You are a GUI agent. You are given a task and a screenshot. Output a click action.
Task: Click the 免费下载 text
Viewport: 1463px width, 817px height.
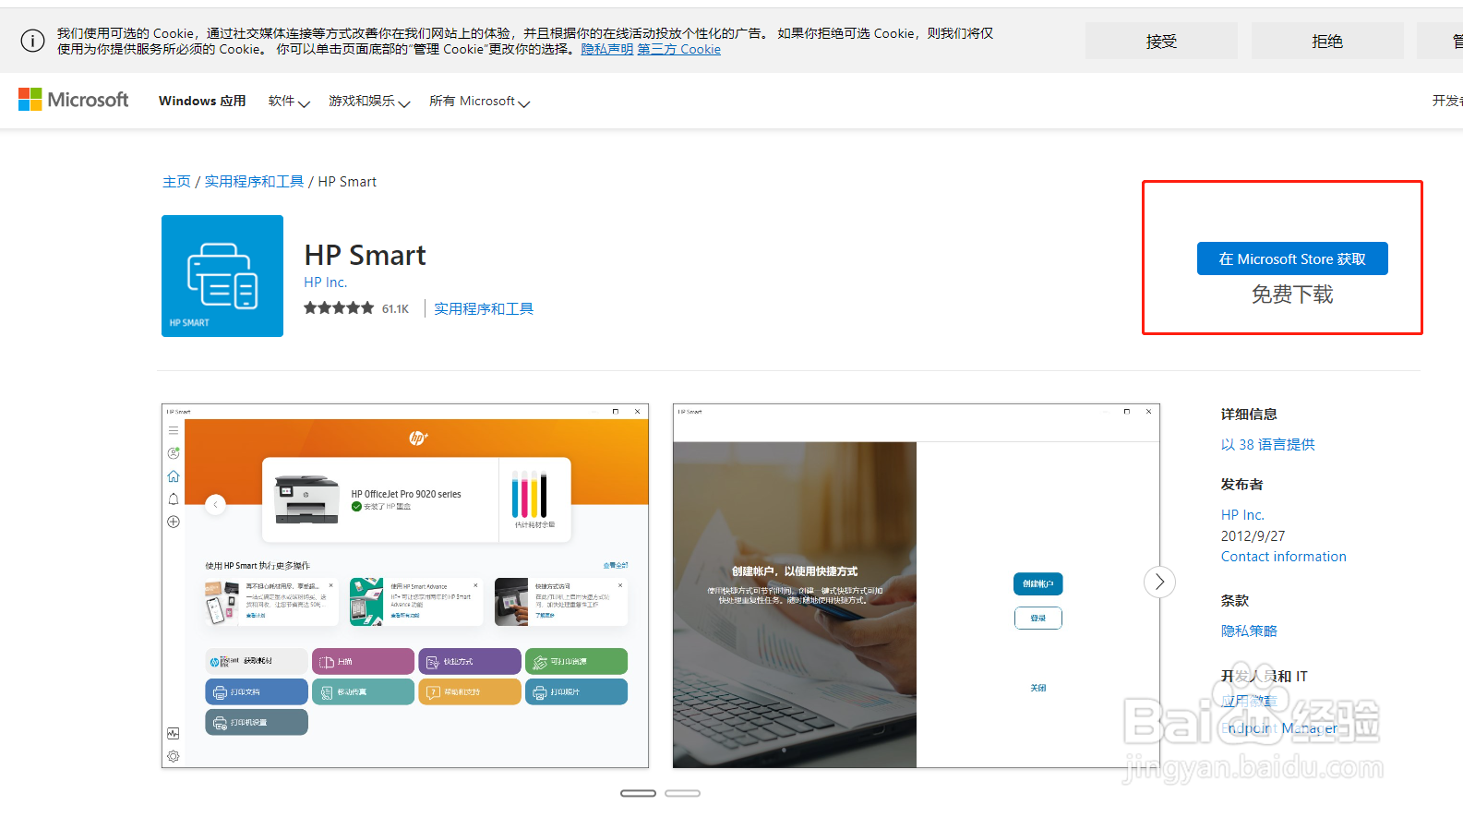(x=1292, y=294)
